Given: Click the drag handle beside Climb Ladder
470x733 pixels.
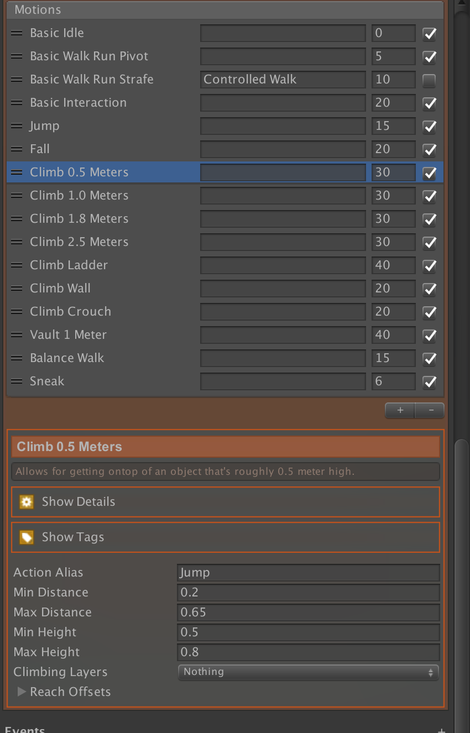Looking at the screenshot, I should click(17, 265).
